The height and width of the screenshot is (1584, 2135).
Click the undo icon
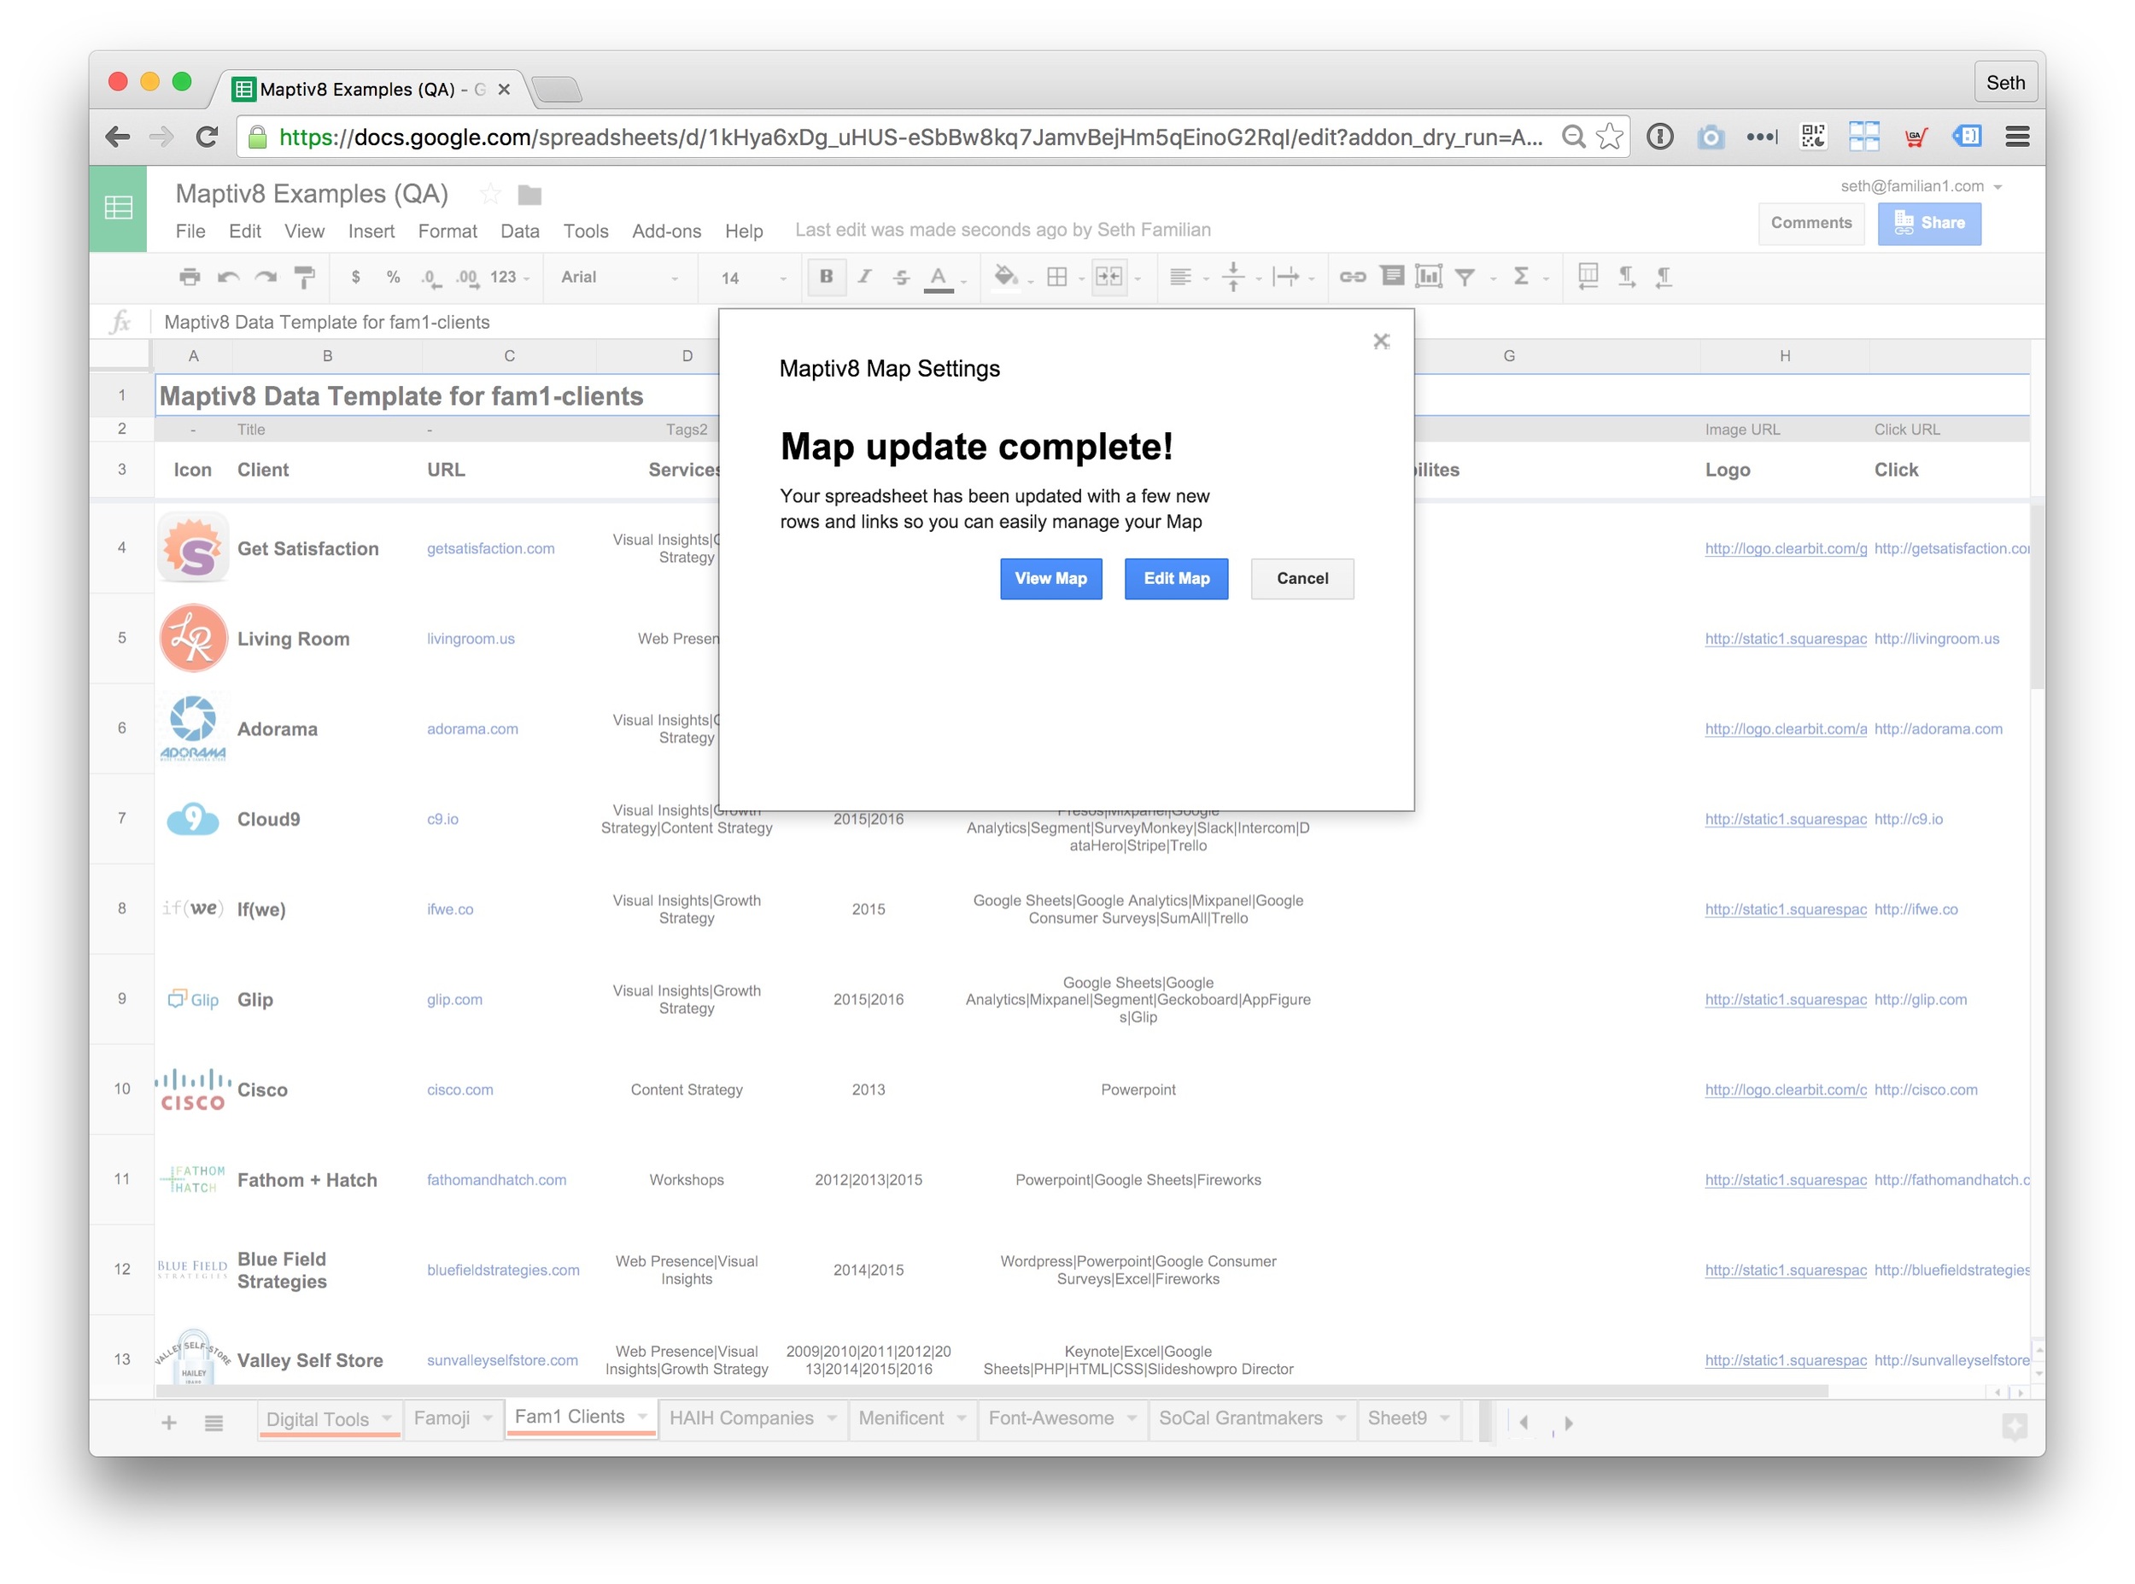[x=228, y=278]
